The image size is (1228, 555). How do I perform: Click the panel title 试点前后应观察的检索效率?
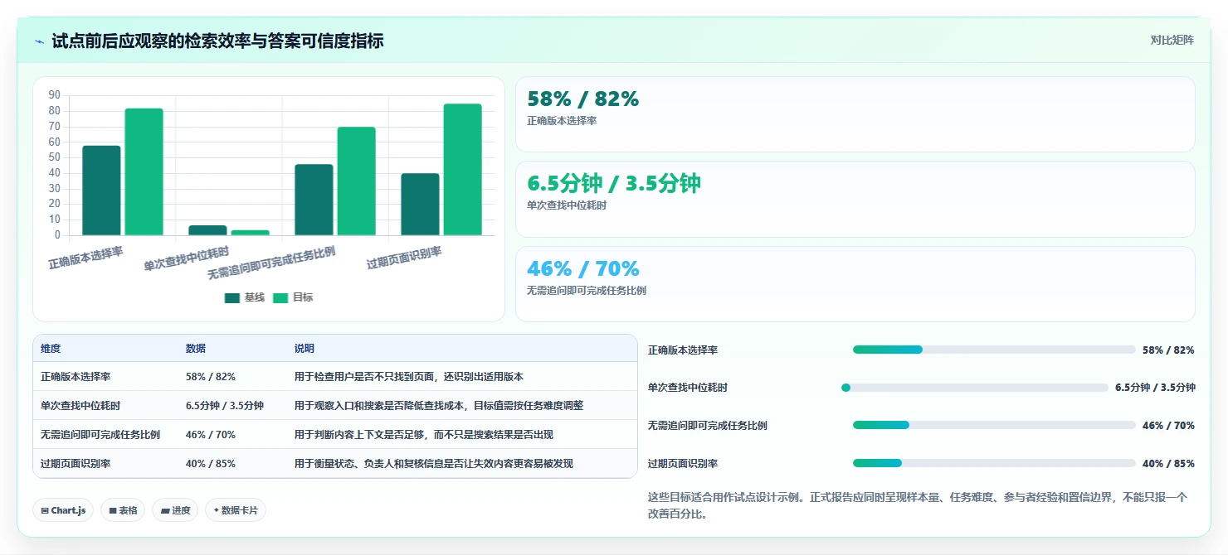[217, 41]
